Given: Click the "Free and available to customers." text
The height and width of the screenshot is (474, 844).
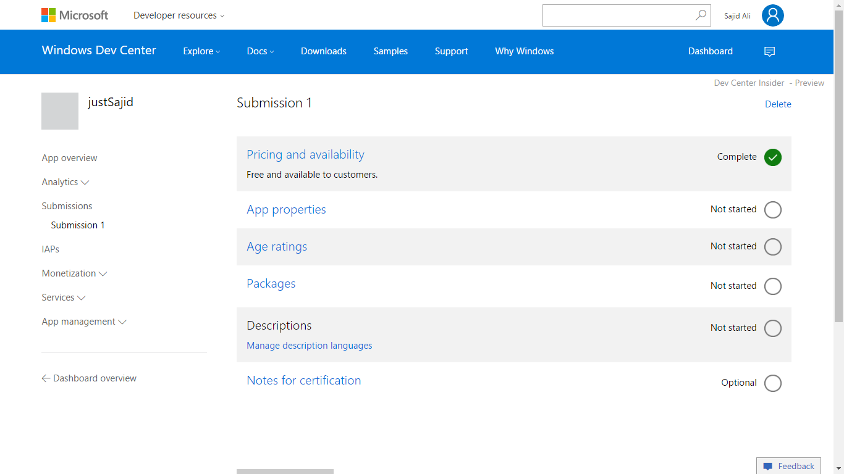Looking at the screenshot, I should point(312,175).
